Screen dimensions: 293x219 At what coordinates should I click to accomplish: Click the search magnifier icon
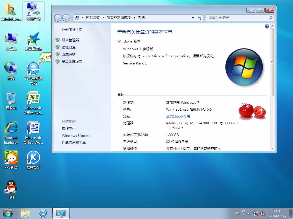[x=271, y=18]
